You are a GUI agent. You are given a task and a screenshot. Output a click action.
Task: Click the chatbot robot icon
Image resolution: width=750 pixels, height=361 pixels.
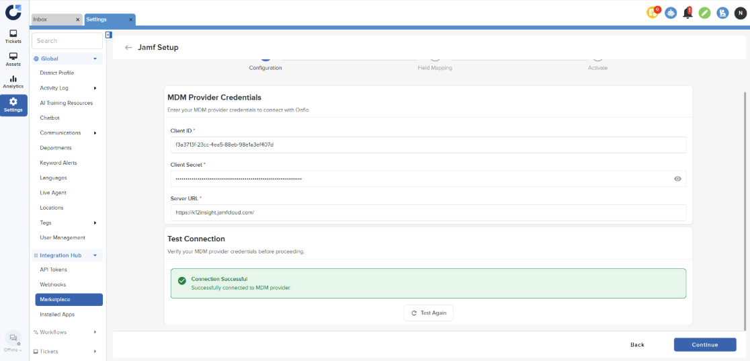point(671,13)
